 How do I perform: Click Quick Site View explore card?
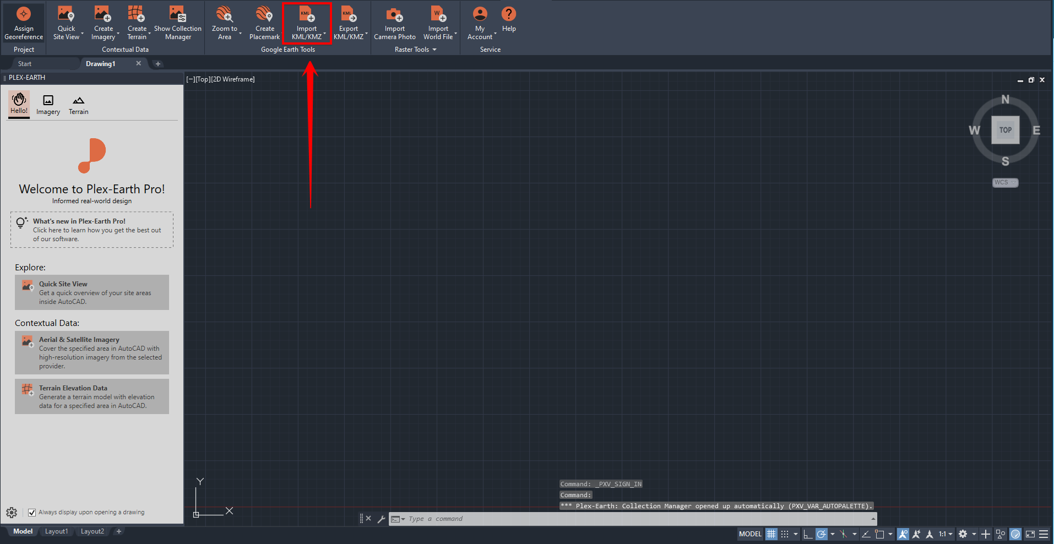tap(92, 292)
